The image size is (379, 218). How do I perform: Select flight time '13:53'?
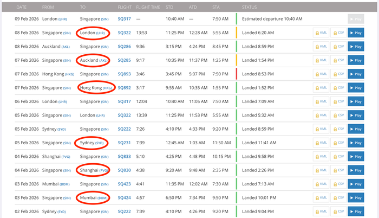click(142, 33)
